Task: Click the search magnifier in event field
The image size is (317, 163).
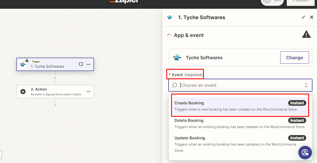Action: pyautogui.click(x=174, y=85)
